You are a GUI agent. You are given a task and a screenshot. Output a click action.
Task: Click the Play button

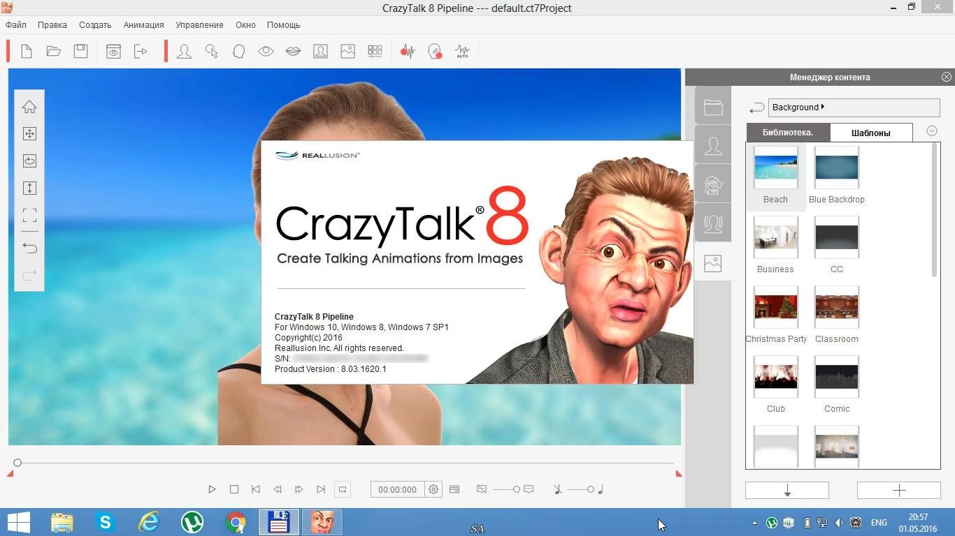click(x=212, y=489)
